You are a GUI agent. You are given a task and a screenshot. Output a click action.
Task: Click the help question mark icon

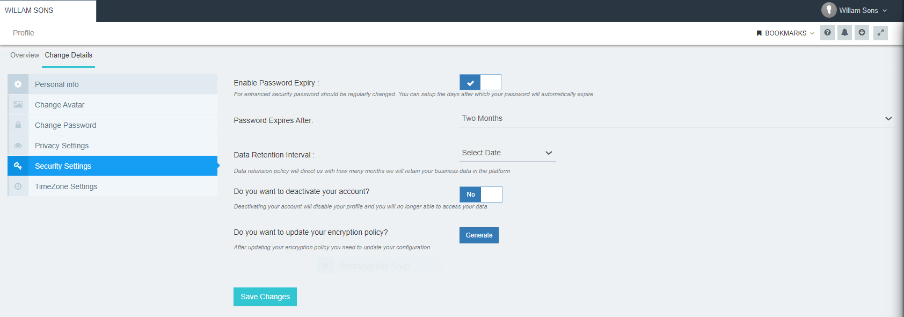pyautogui.click(x=827, y=33)
